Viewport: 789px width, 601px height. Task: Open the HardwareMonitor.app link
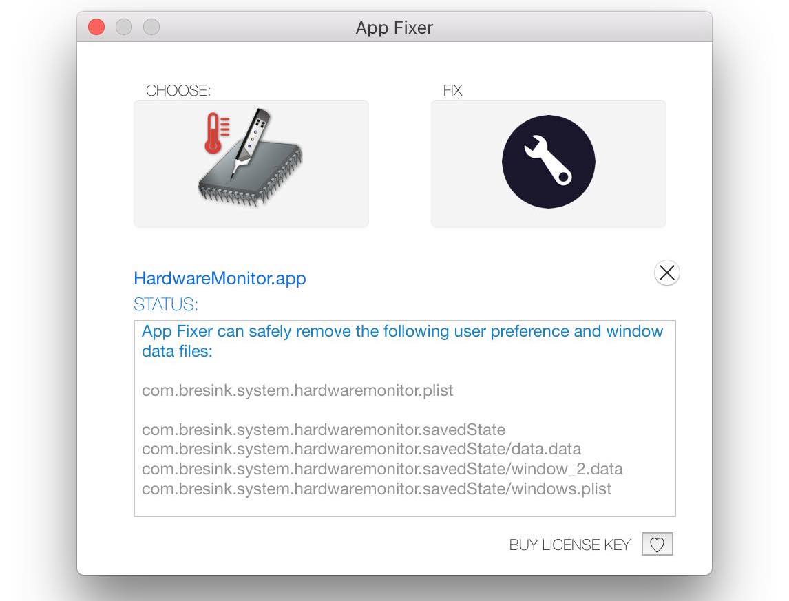220,278
